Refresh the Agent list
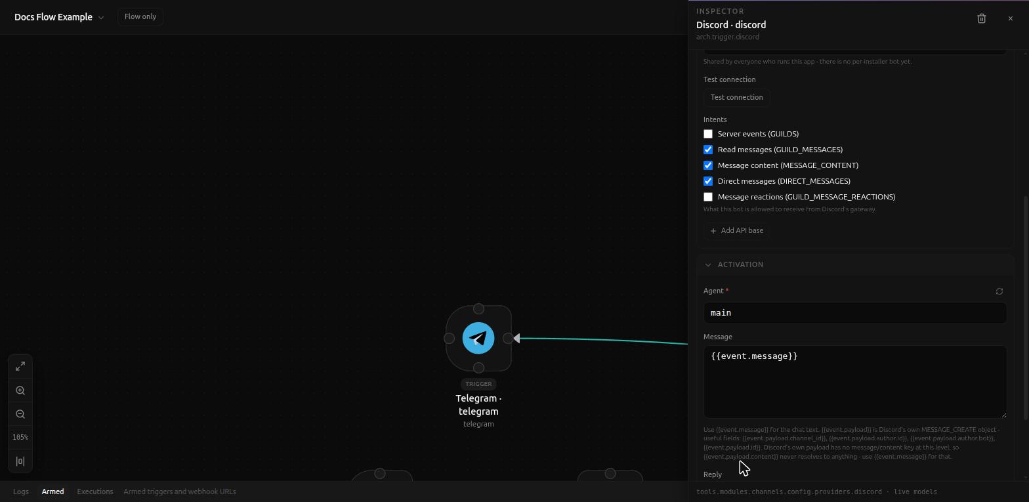The image size is (1029, 502). click(x=999, y=291)
